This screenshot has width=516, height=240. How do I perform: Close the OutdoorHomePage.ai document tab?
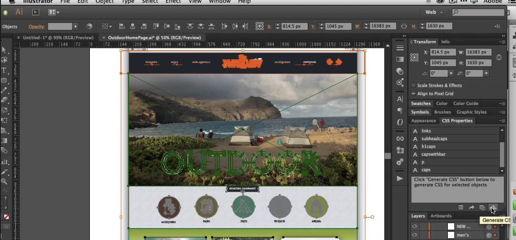pyautogui.click(x=103, y=37)
